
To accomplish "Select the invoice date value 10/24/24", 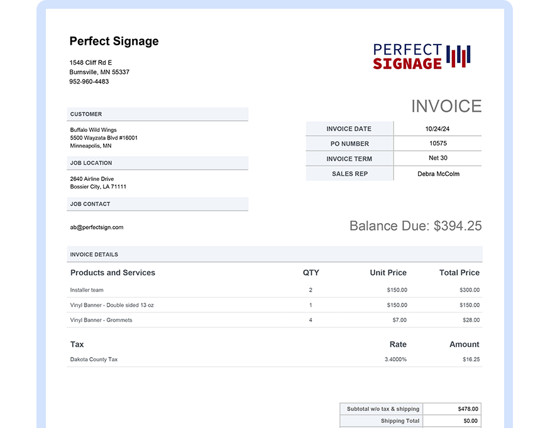I will click(437, 129).
